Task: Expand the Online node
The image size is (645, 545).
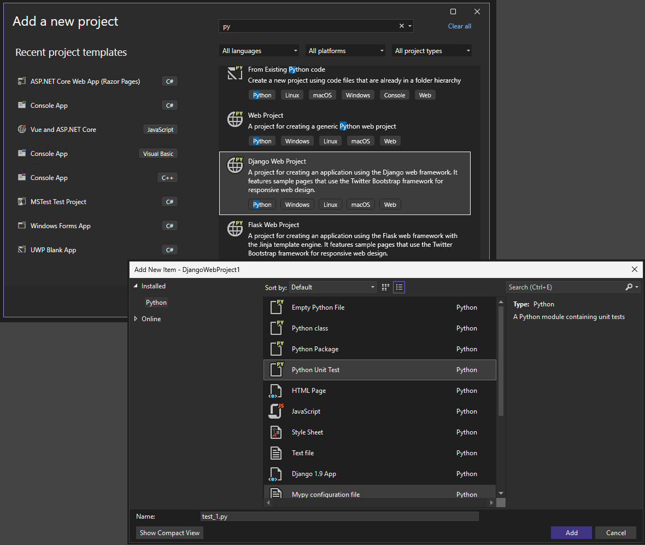Action: tap(136, 318)
